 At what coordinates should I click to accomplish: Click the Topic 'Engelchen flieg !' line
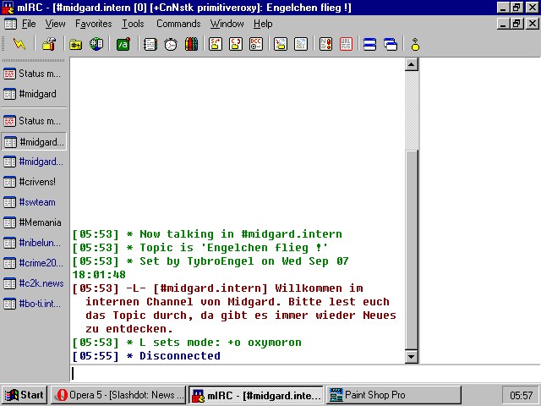(200, 248)
